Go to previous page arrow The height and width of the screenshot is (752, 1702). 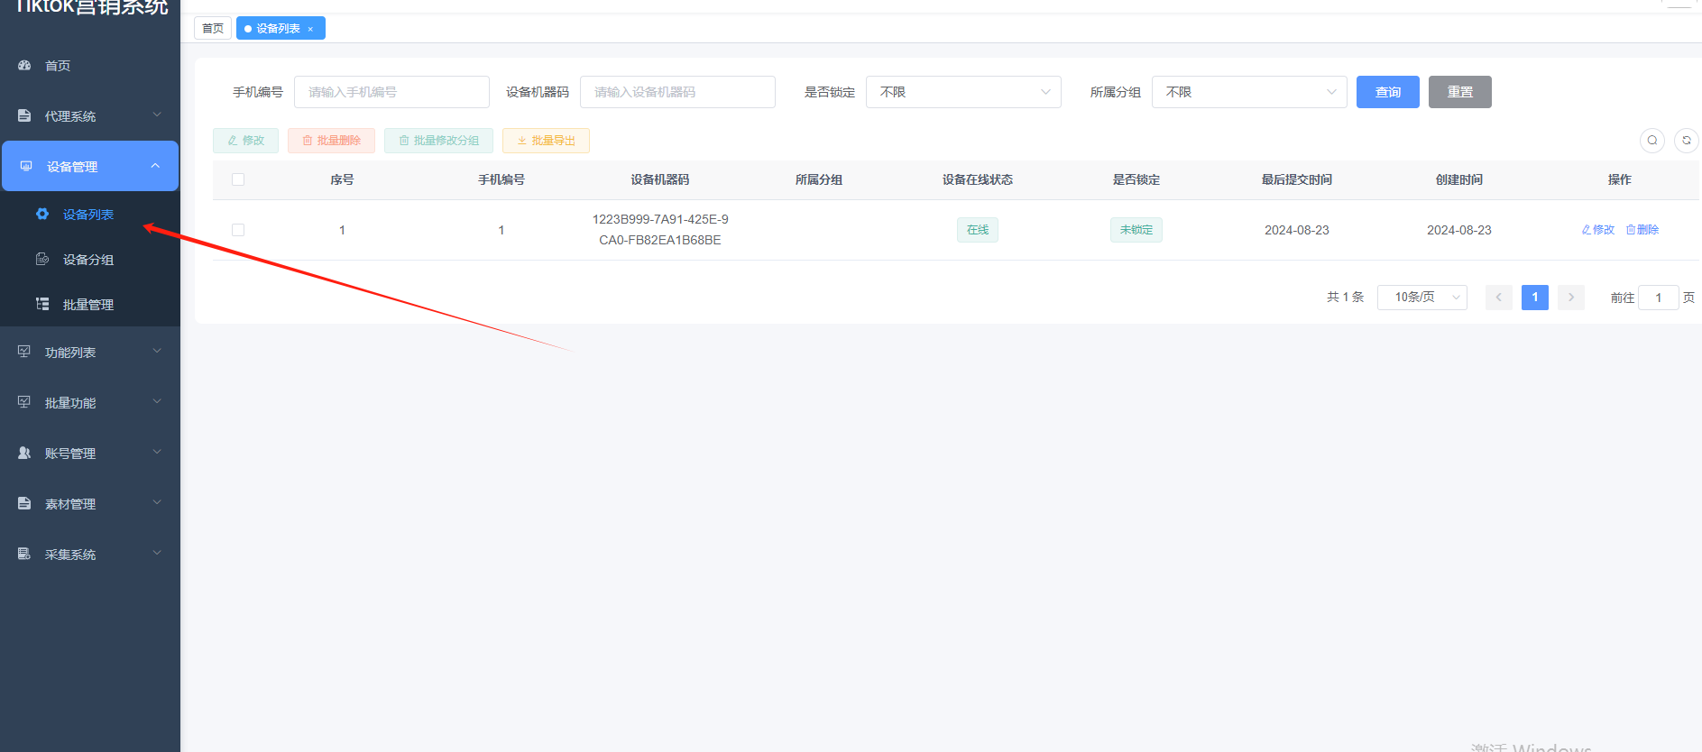1499,297
